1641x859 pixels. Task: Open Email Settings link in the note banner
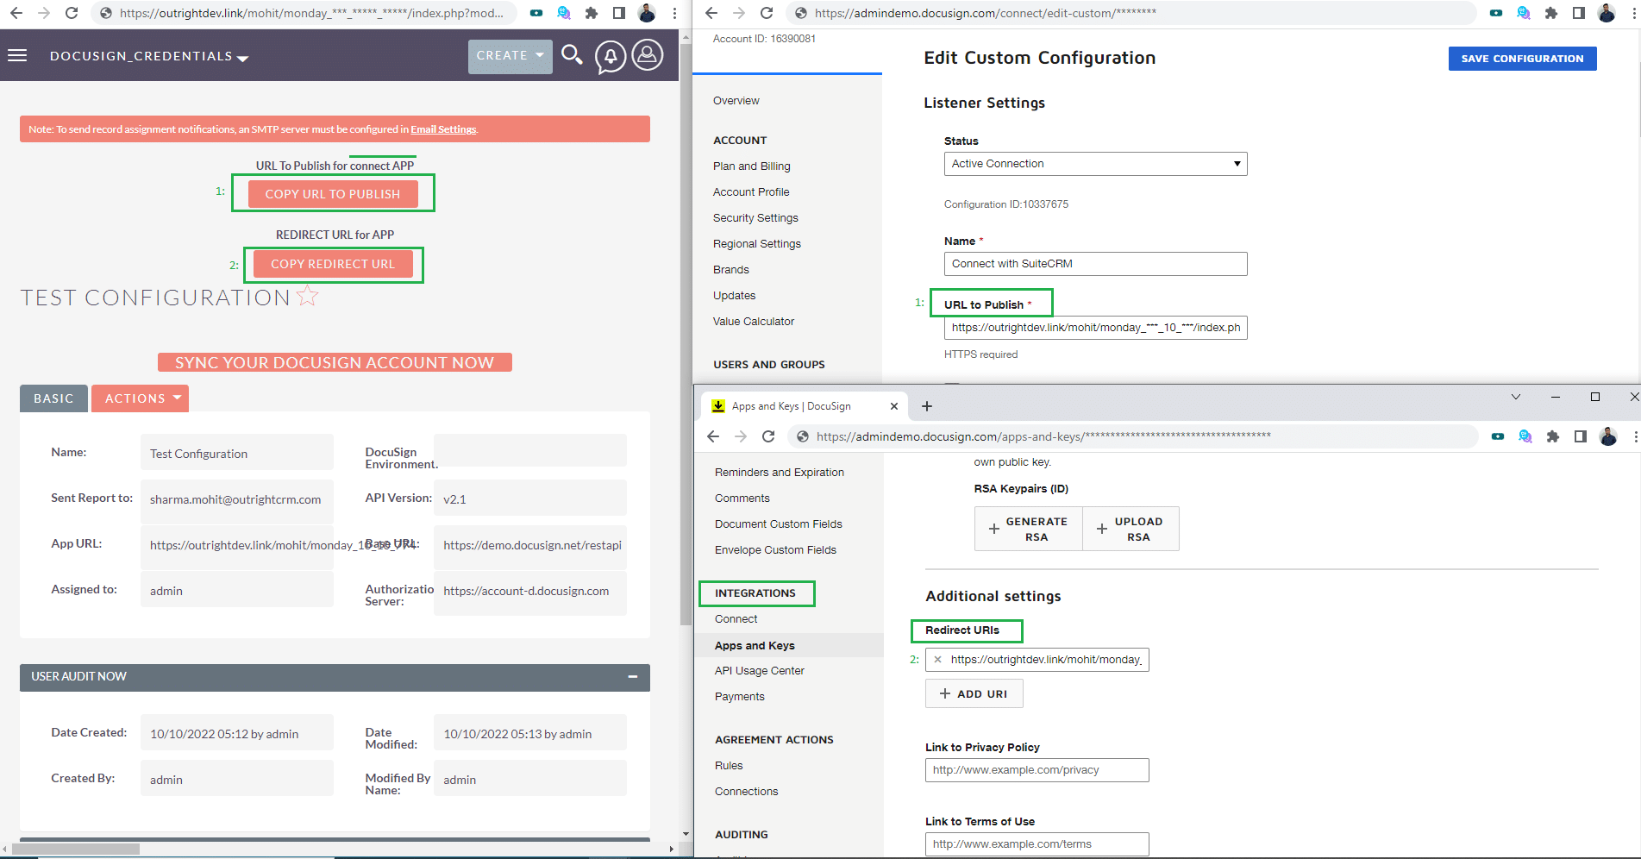coord(443,129)
